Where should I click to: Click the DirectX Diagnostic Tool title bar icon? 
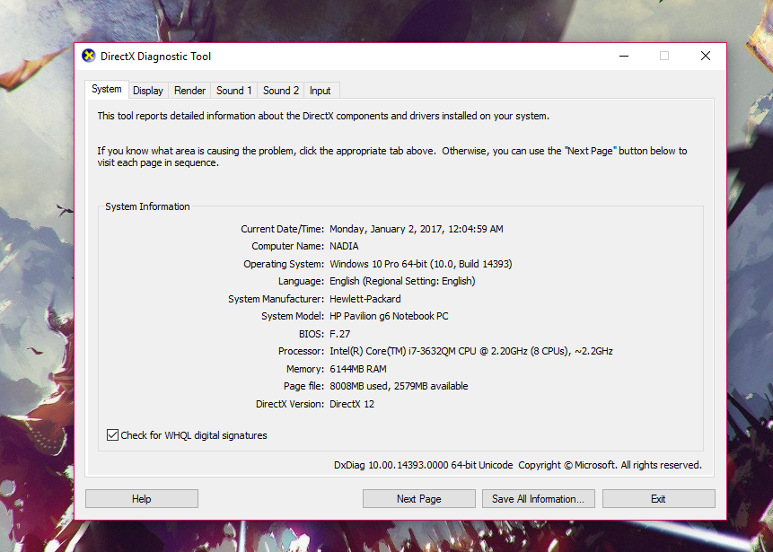[x=89, y=57]
